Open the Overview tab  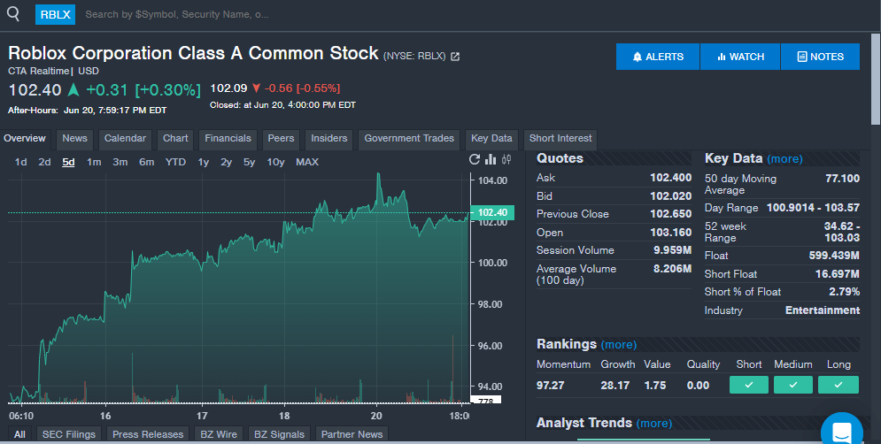[x=25, y=139]
